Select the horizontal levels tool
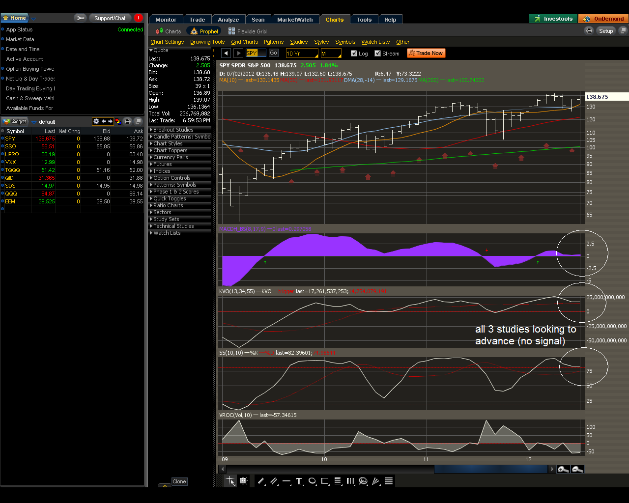 pyautogui.click(x=389, y=481)
